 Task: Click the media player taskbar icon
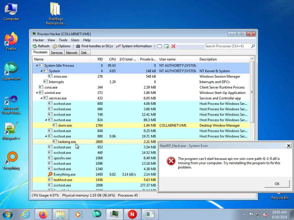(x=78, y=214)
